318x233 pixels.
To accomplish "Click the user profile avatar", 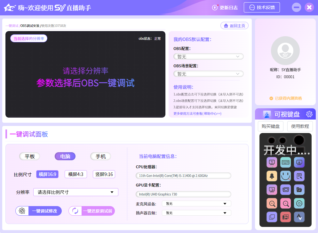I will click(285, 51).
